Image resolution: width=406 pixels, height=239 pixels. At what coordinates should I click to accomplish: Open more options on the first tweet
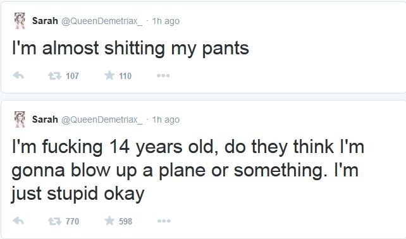click(163, 76)
